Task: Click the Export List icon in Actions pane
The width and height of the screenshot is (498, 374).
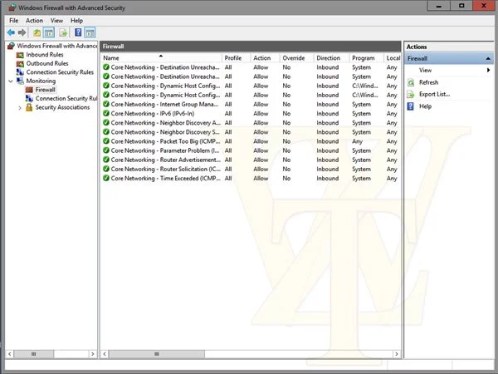Action: point(411,95)
